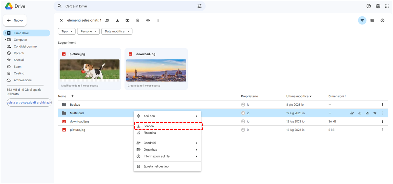Open the Organizza submenu
393x184 pixels.
[x=167, y=150]
